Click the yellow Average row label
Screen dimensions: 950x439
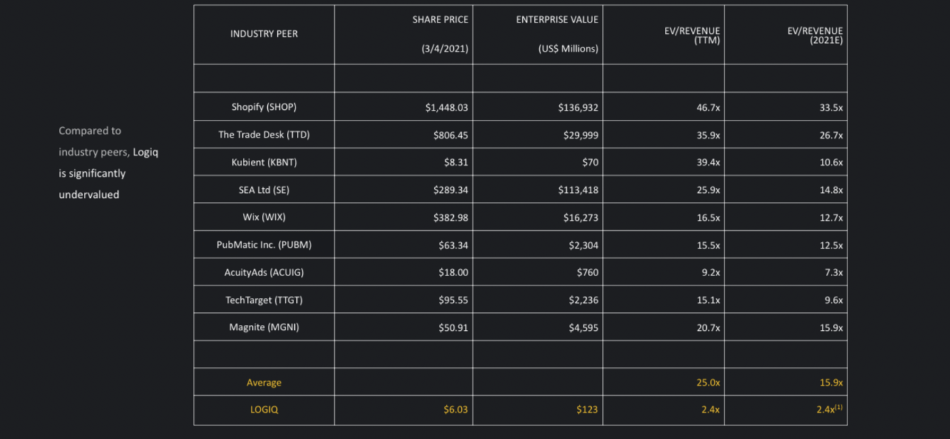point(264,382)
